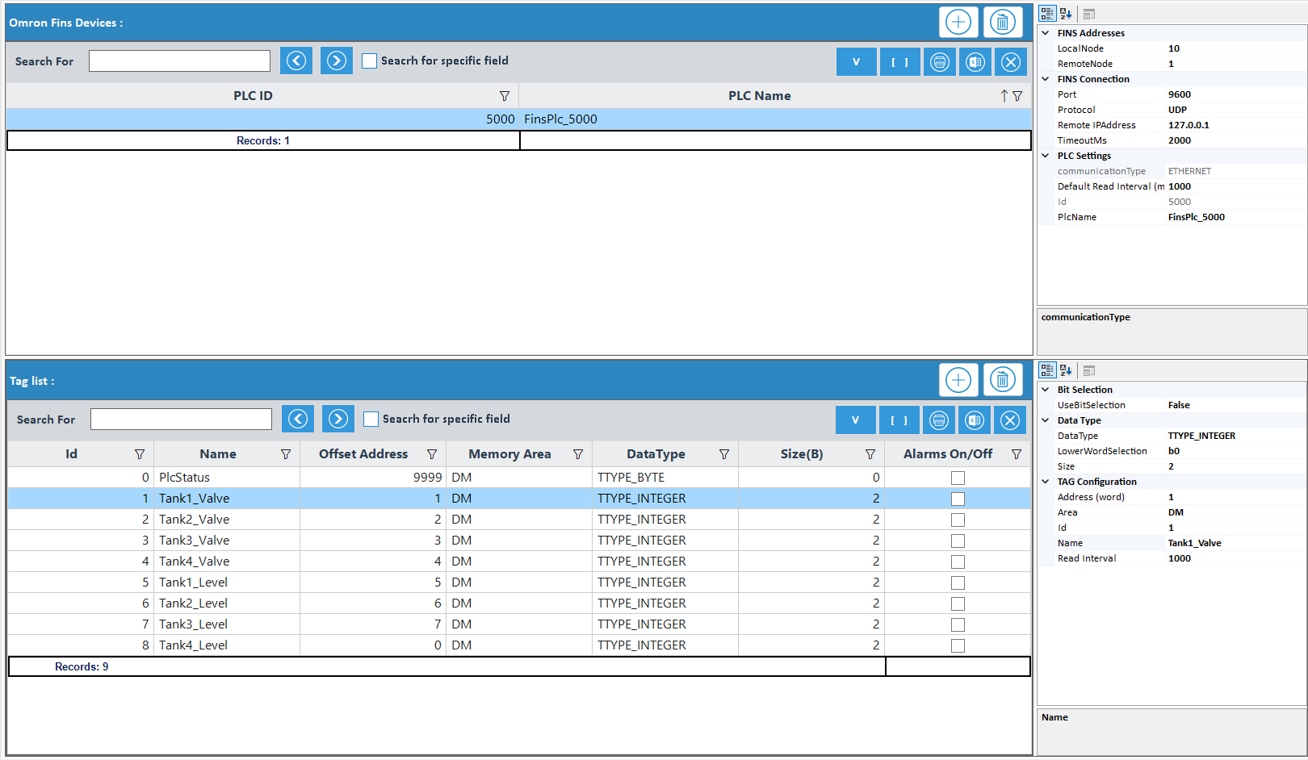Delete the selected Fins device
The width and height of the screenshot is (1308, 760).
pos(1002,22)
